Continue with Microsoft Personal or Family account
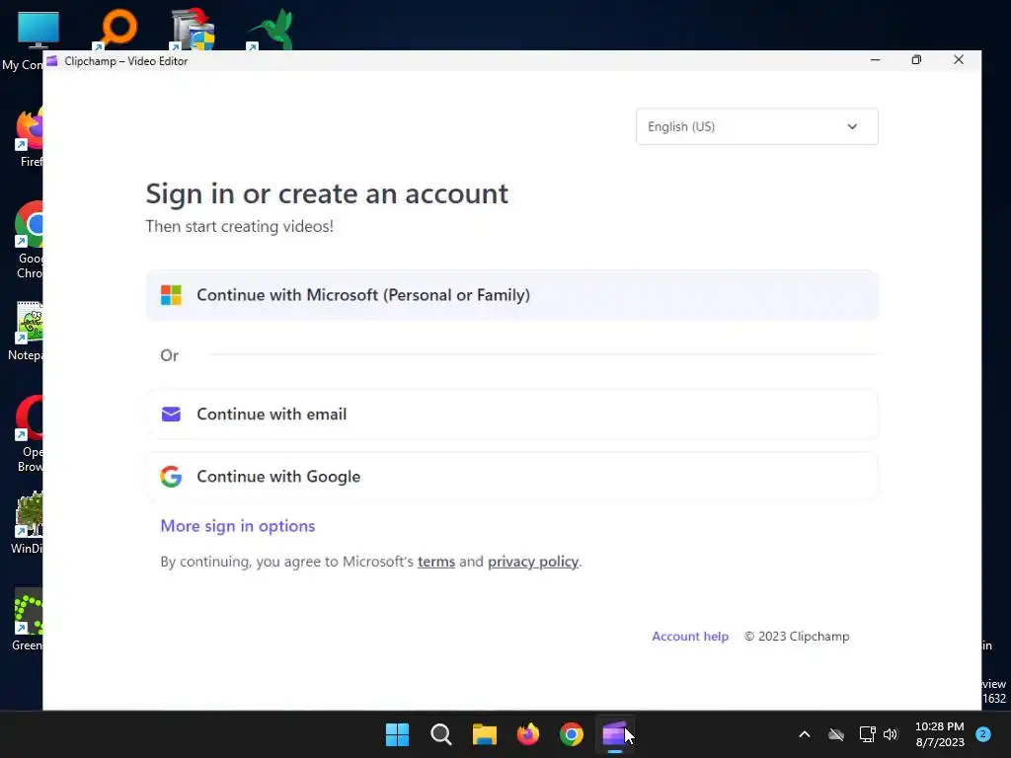1011x758 pixels. tap(512, 295)
